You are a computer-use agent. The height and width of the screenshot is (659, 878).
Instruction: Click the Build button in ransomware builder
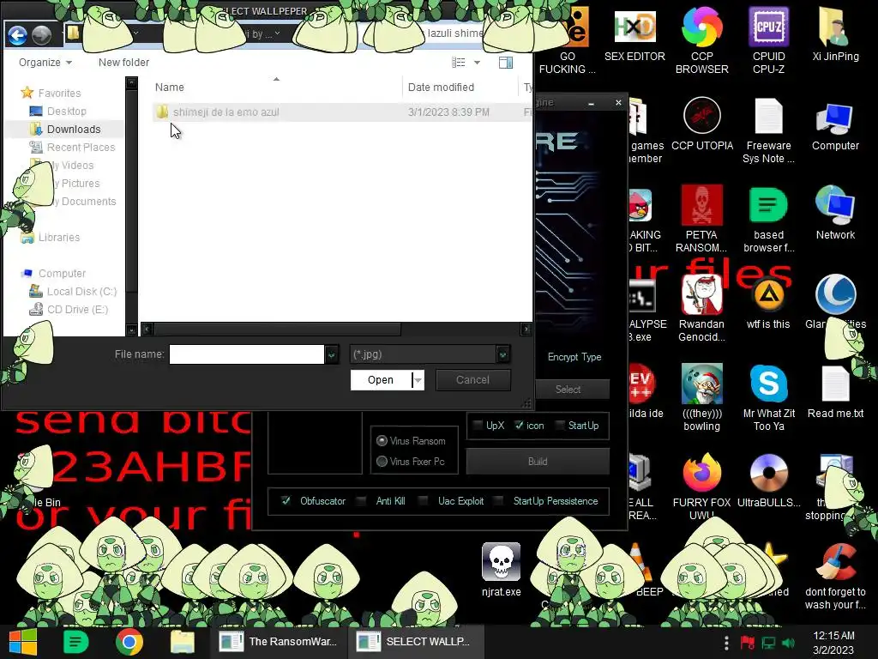(538, 461)
